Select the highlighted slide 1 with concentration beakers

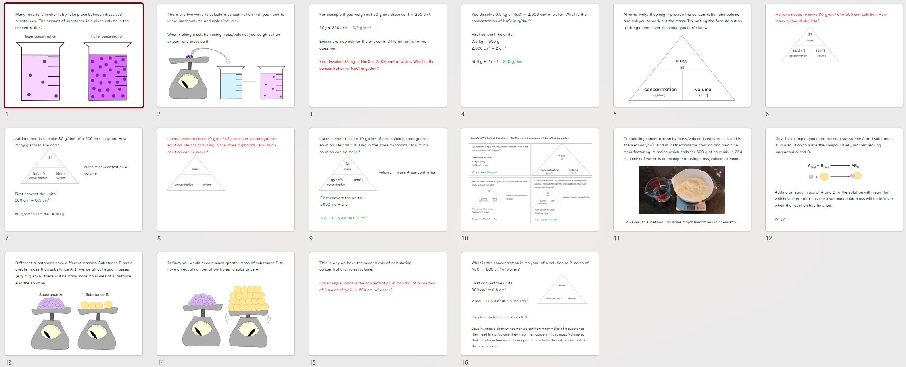[75, 54]
